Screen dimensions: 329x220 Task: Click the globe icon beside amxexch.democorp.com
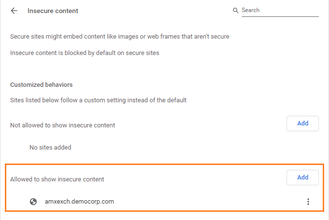point(33,202)
